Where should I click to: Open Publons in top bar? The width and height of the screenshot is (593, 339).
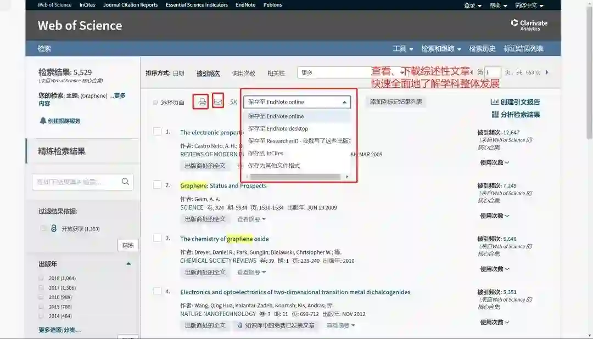[273, 5]
